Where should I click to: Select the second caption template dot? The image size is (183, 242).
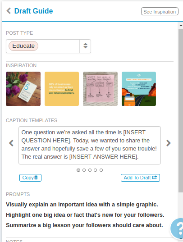coord(84,170)
